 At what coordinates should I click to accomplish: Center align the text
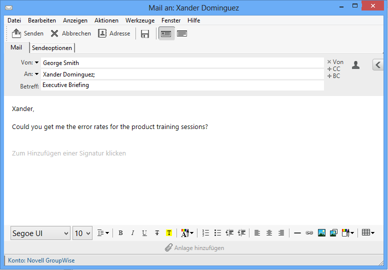tap(269, 233)
